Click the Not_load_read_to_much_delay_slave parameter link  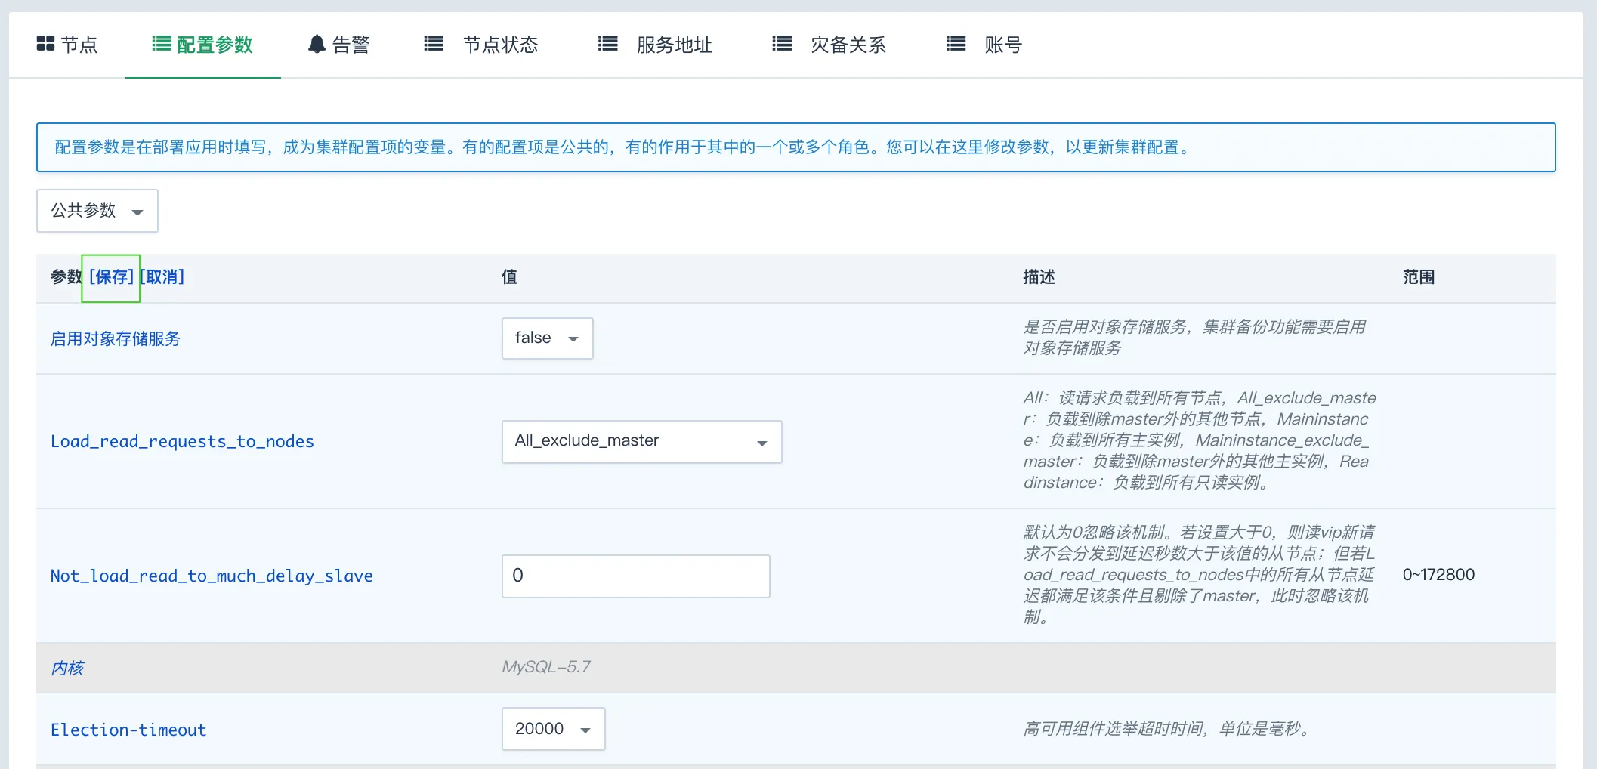tap(212, 576)
